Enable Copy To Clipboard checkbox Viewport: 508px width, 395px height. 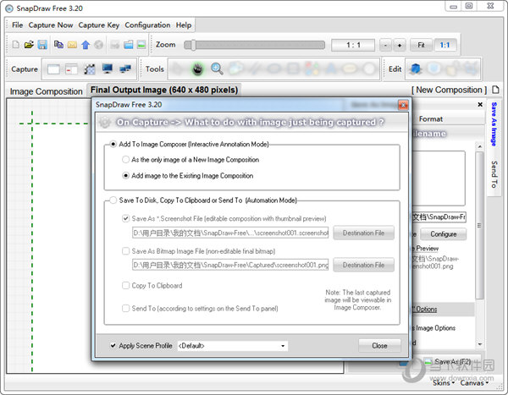tap(125, 285)
